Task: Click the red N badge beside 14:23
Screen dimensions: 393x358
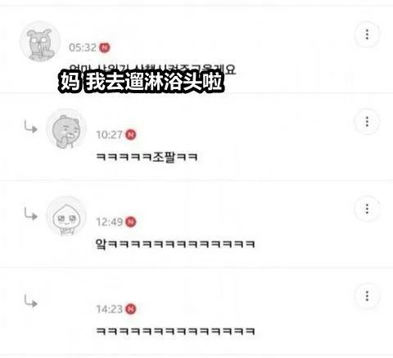Action: point(131,309)
